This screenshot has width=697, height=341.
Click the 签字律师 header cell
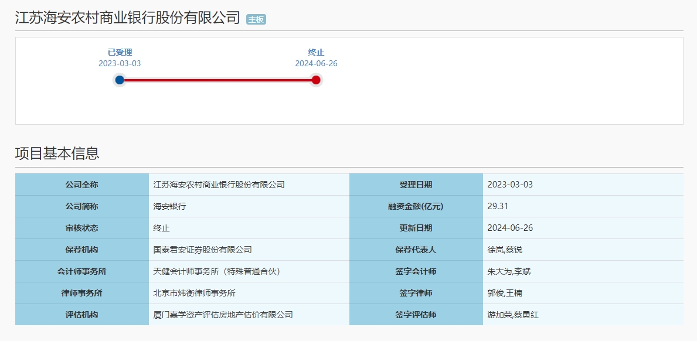(x=416, y=294)
